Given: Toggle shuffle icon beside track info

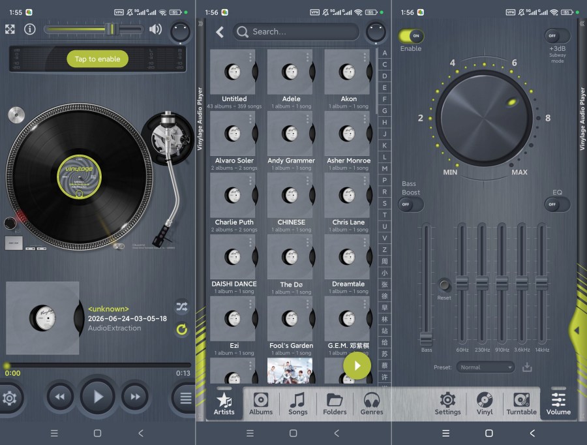Looking at the screenshot, I should pos(182,307).
